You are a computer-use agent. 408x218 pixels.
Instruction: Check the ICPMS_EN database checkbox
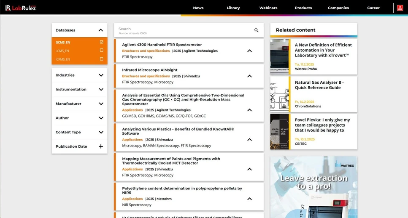point(102,59)
